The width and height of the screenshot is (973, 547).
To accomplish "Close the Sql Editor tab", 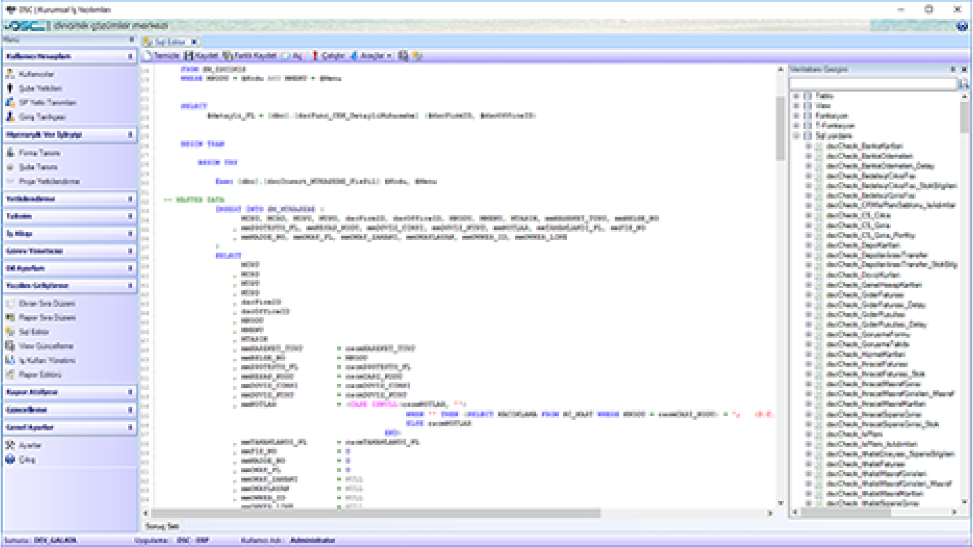I will pos(194,41).
